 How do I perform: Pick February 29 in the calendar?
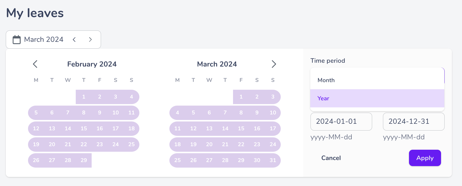(x=84, y=160)
